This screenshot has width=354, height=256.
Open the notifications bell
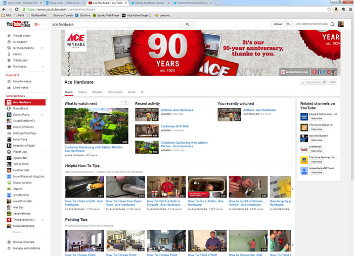332,24
